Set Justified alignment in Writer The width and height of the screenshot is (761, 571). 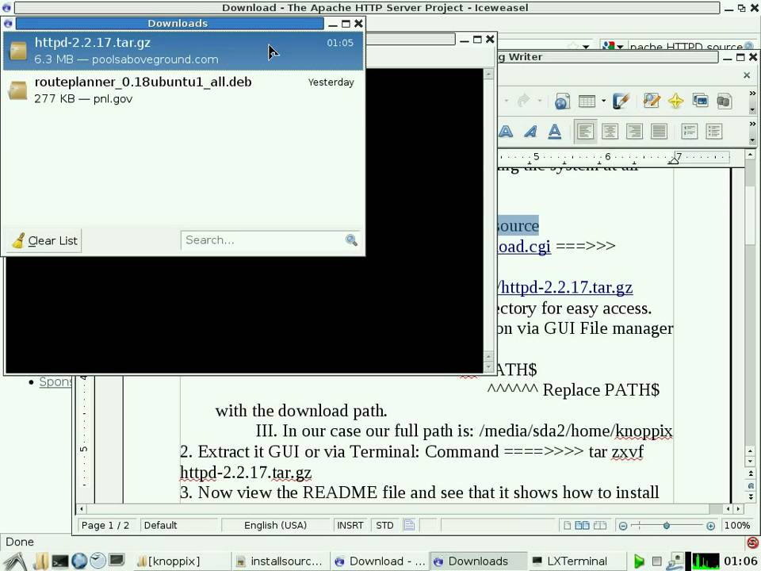coord(659,131)
